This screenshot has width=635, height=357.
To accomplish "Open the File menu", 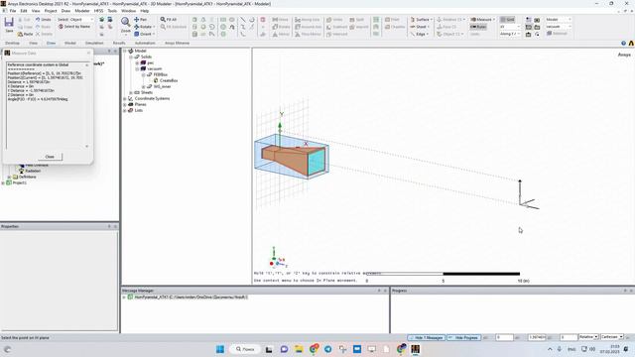I will click(x=13, y=11).
